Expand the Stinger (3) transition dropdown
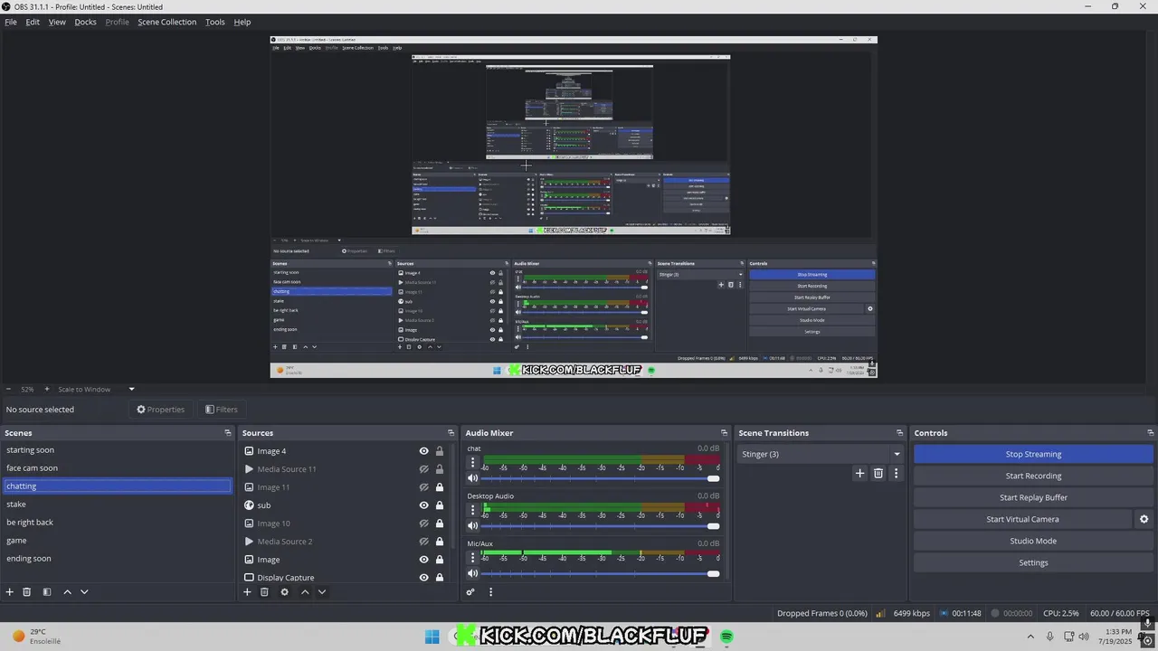 [x=897, y=454]
